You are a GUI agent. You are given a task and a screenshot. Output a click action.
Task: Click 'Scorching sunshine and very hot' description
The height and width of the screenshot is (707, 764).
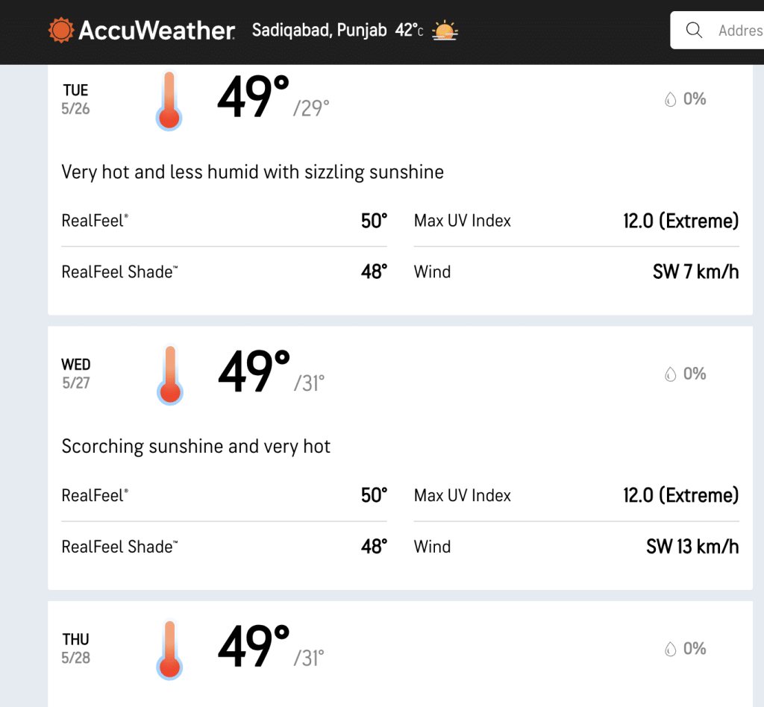click(196, 447)
